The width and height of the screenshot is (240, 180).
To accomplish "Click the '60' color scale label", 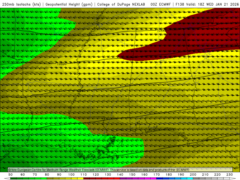I will tap(23, 175).
